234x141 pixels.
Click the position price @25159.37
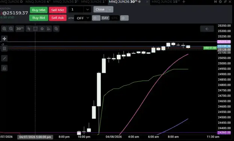coord(15,13)
